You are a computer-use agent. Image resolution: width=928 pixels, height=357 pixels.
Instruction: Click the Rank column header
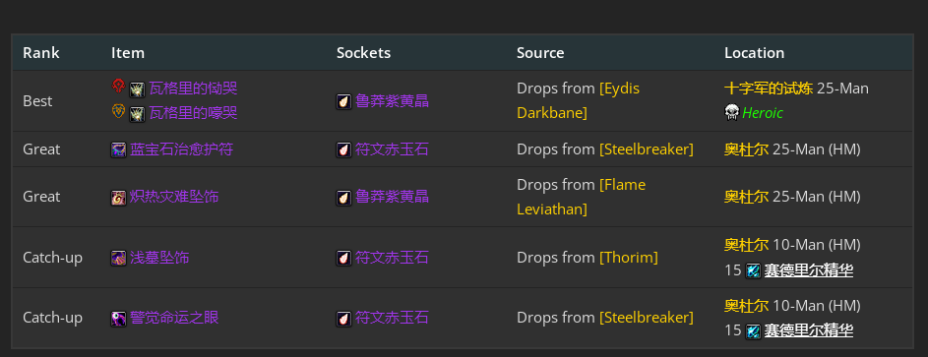pyautogui.click(x=40, y=52)
